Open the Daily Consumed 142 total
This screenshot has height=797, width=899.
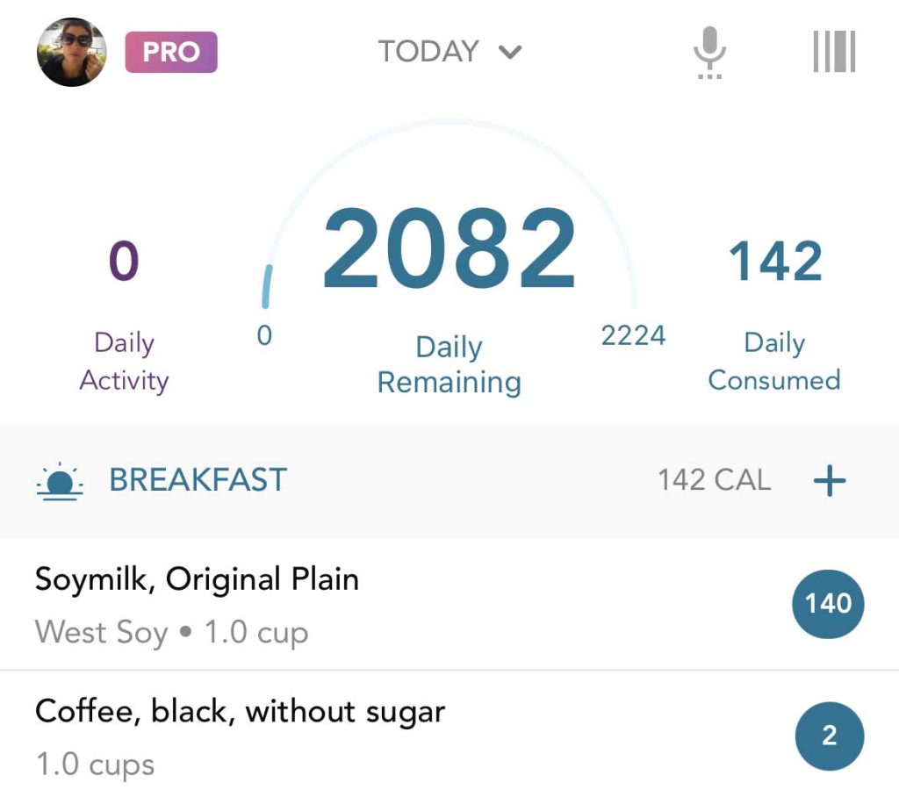tap(775, 262)
